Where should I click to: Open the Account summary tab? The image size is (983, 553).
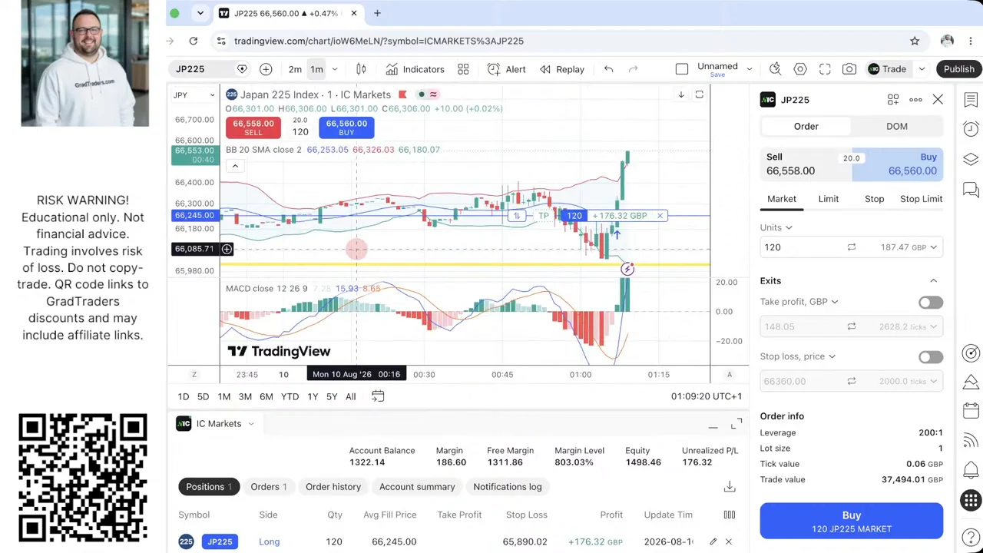(x=417, y=487)
